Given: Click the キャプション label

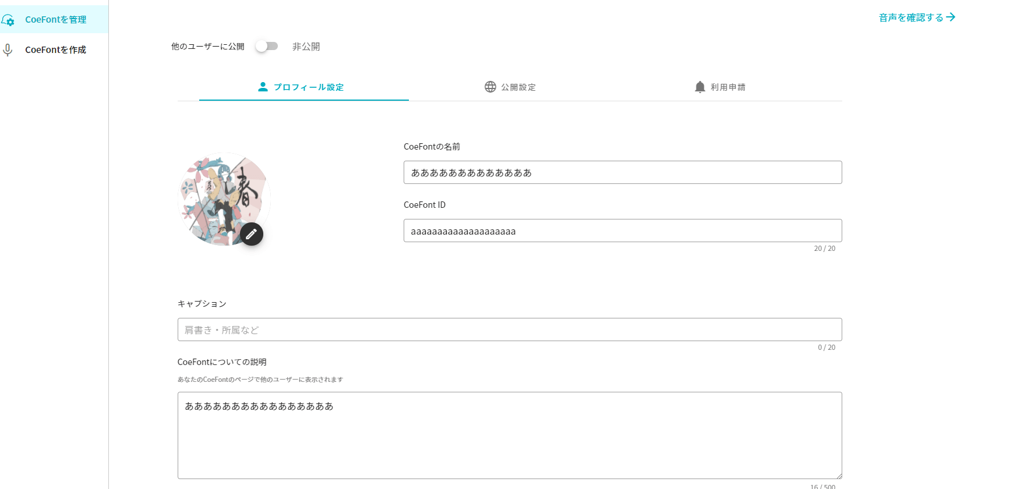Looking at the screenshot, I should pyautogui.click(x=202, y=304).
